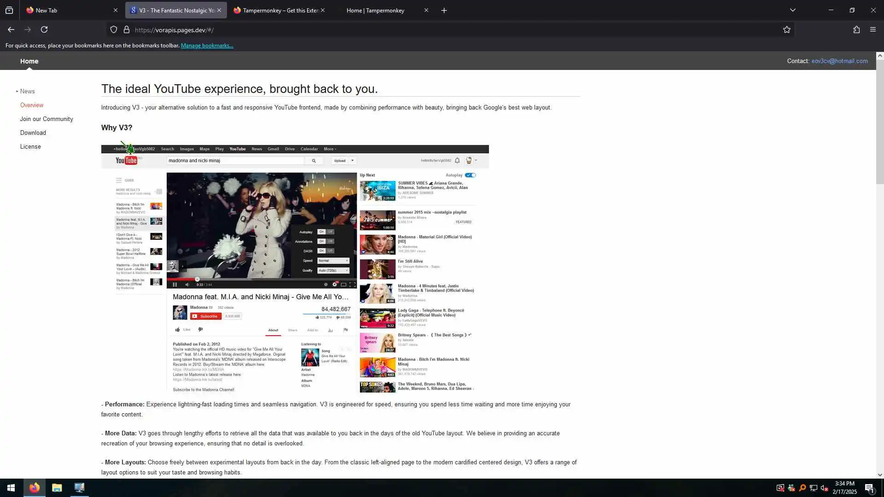Expand the List all tabs dropdown arrow
The width and height of the screenshot is (884, 497).
tap(792, 10)
